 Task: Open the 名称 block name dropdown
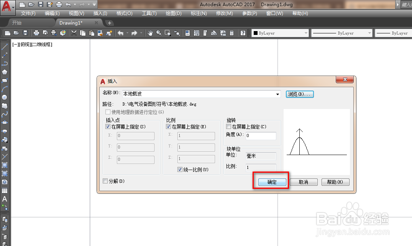coord(277,94)
